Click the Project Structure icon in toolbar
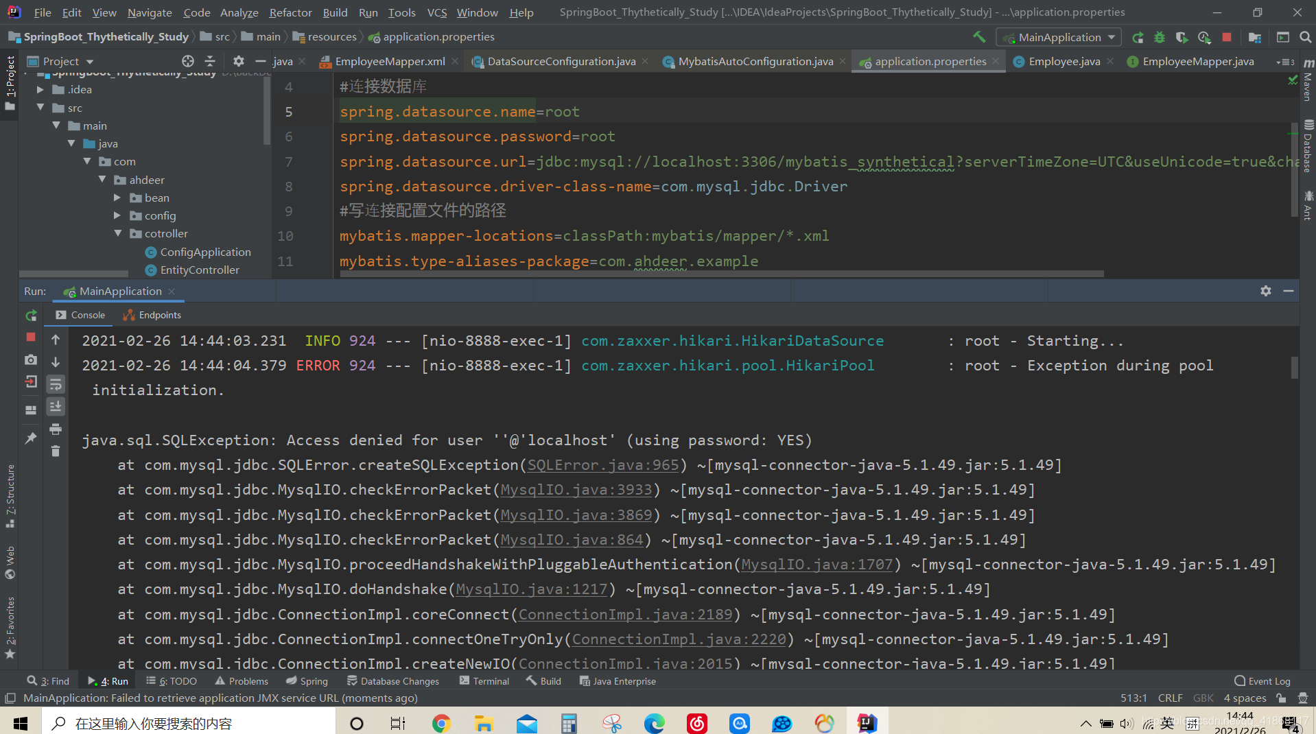This screenshot has height=734, width=1316. pos(1255,37)
